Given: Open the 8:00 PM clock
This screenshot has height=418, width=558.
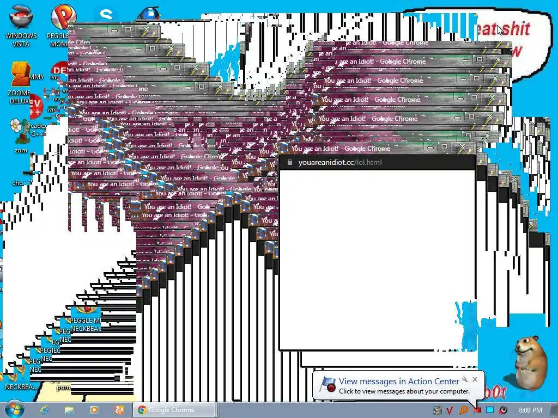Looking at the screenshot, I should [530, 410].
